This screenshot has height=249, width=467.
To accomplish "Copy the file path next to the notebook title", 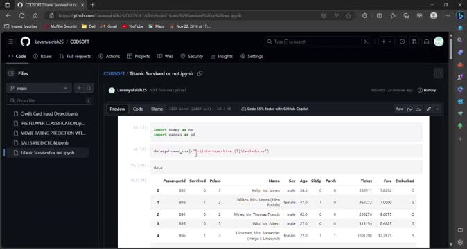I will click(200, 73).
